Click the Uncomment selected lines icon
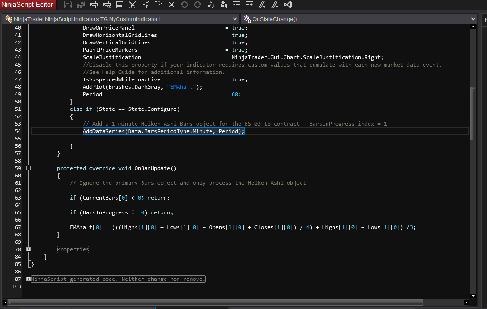Viewport: 487px width, 309px height. coord(275,5)
